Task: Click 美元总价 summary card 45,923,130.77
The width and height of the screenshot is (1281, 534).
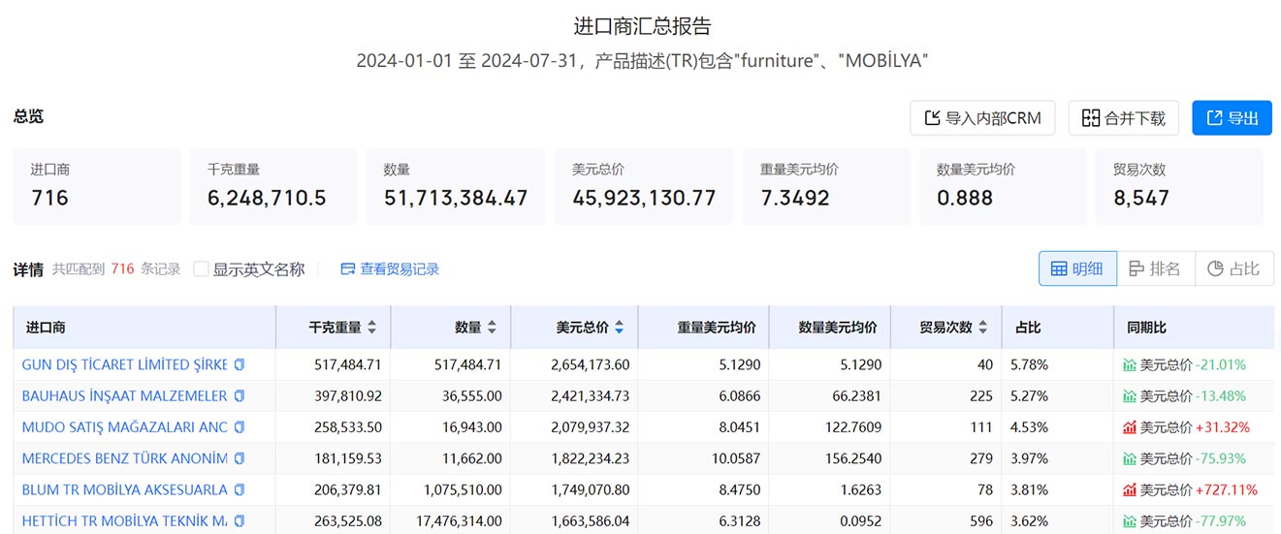Action: point(644,186)
